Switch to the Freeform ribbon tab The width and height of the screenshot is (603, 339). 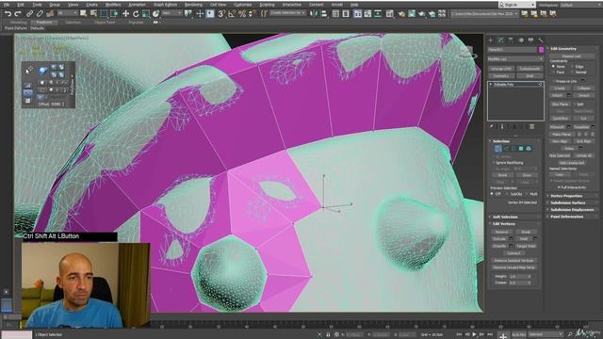pos(44,23)
